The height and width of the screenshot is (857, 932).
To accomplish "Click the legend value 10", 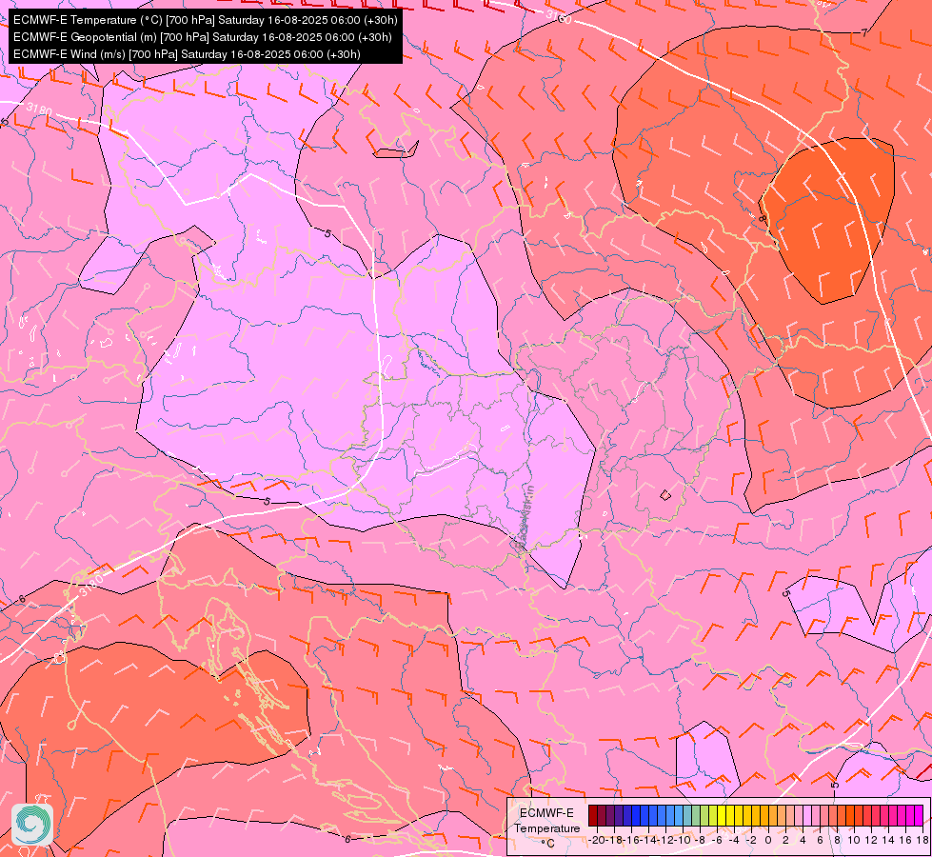I will [x=854, y=840].
